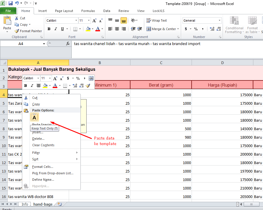Click the Center align icon in ribbon
The width and height of the screenshot is (263, 210).
[x=117, y=29]
